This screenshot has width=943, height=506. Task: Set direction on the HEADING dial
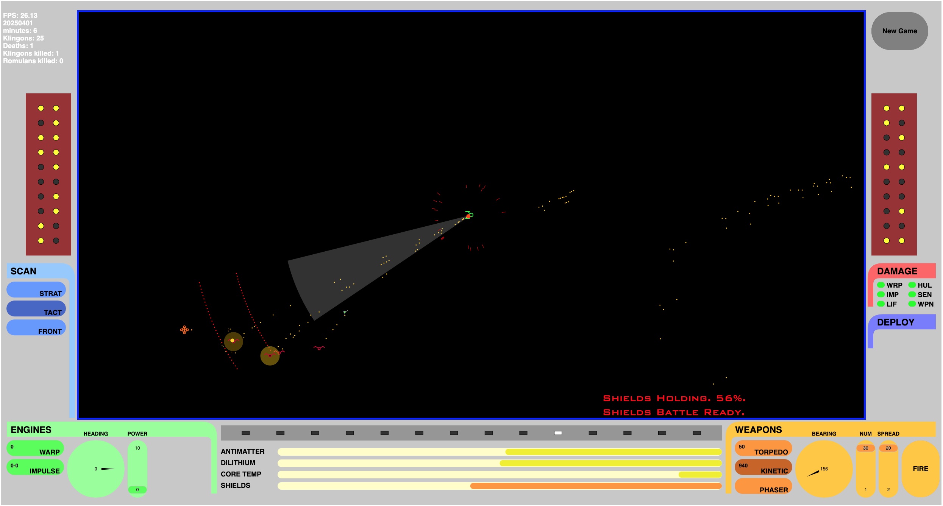[96, 469]
